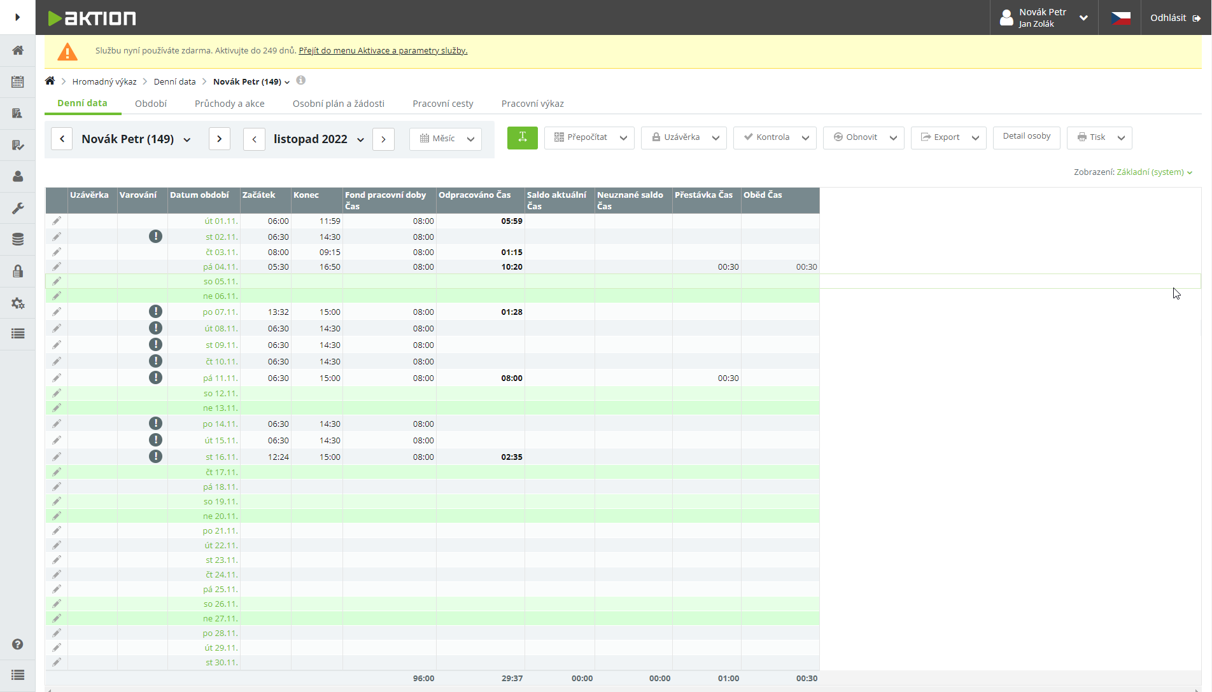Click the person icon in sidebar
This screenshot has height=692, width=1212.
(18, 176)
